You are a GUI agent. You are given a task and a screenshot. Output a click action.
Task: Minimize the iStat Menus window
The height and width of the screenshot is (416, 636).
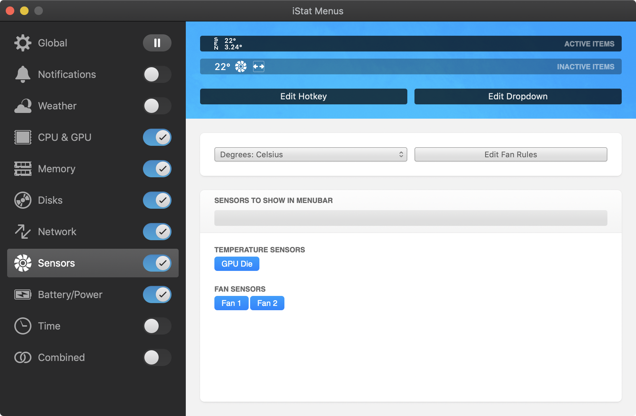[x=24, y=11]
